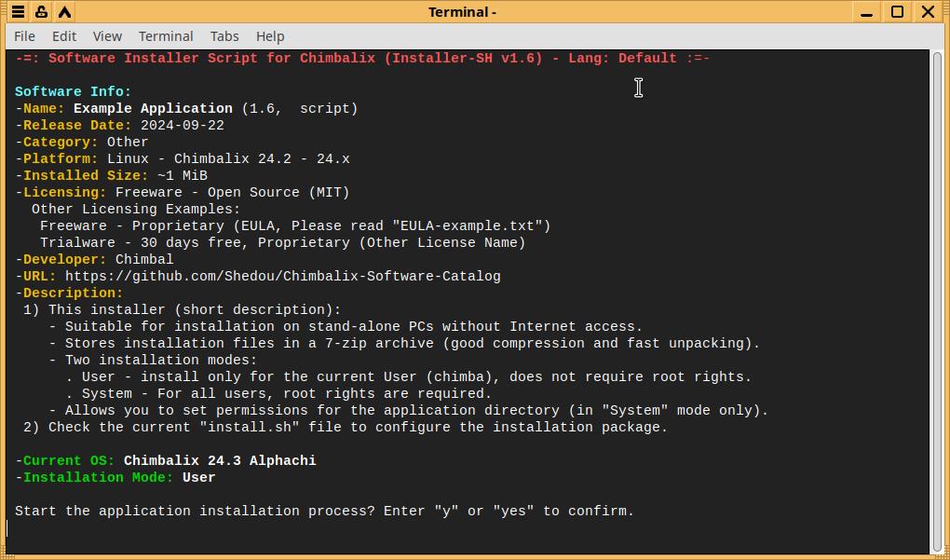Open the Edit menu
950x560 pixels.
point(64,36)
